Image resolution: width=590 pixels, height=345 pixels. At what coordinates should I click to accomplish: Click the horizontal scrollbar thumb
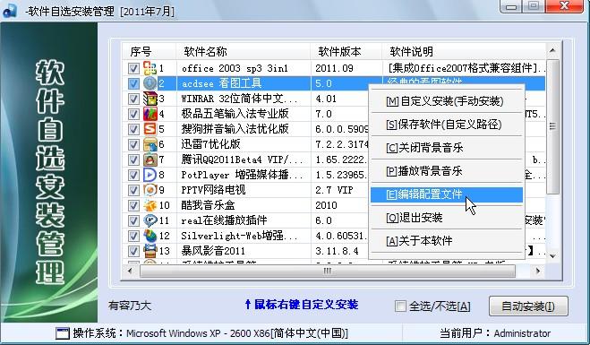[x=328, y=271]
